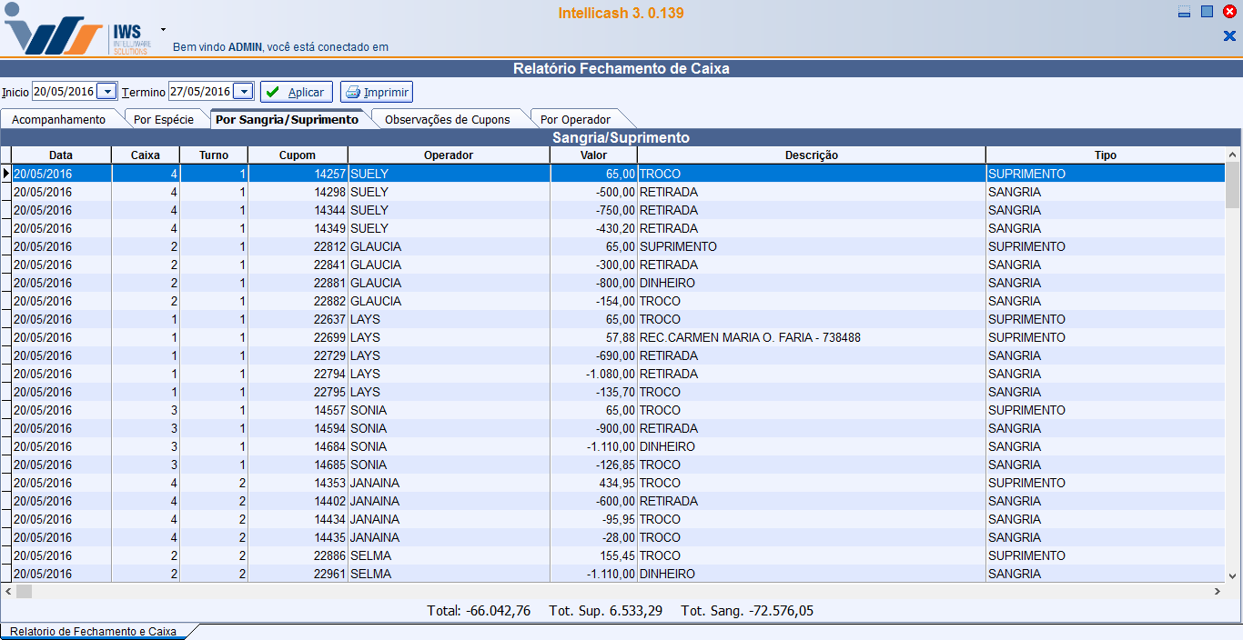This screenshot has height=640, width=1243.
Task: Click the Termino date field
Action: 201,92
